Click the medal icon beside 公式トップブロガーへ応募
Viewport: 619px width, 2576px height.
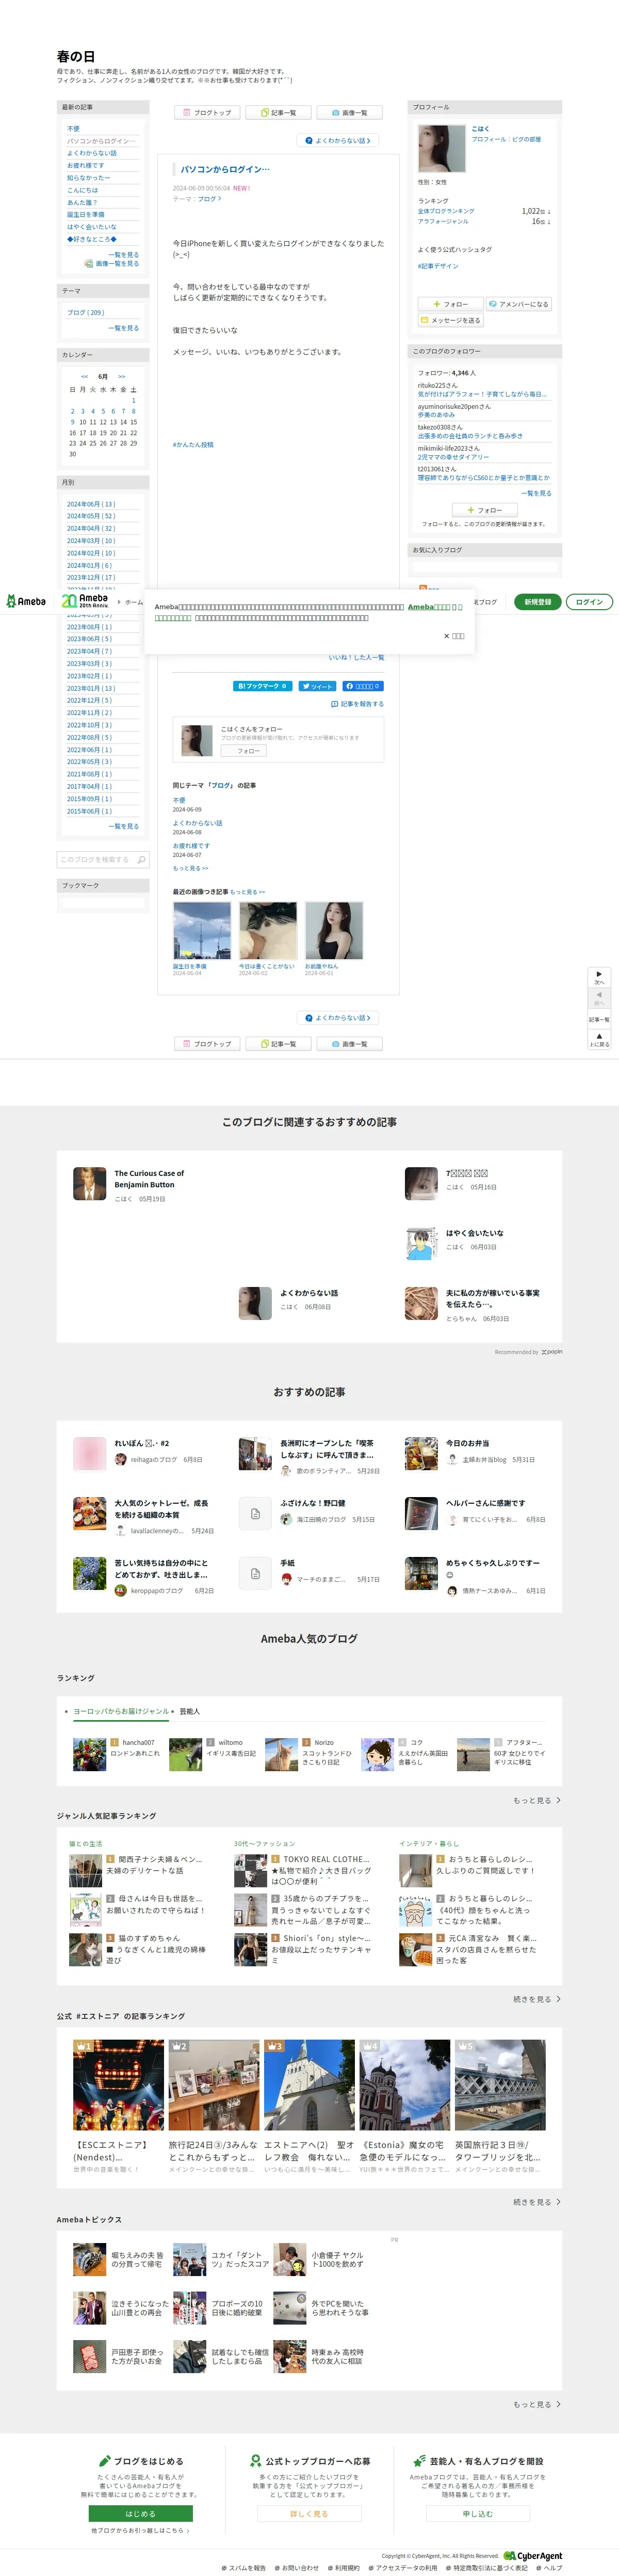tap(256, 2461)
